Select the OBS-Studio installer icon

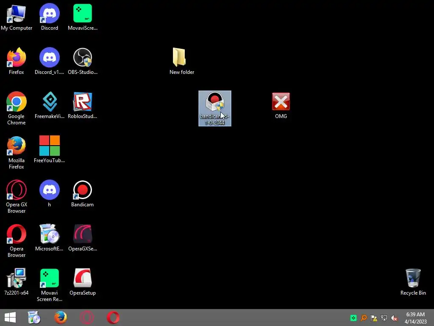(x=83, y=61)
